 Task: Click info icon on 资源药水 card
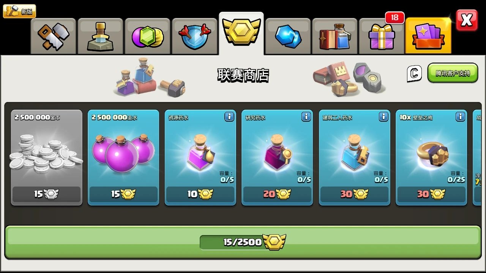[x=229, y=116]
